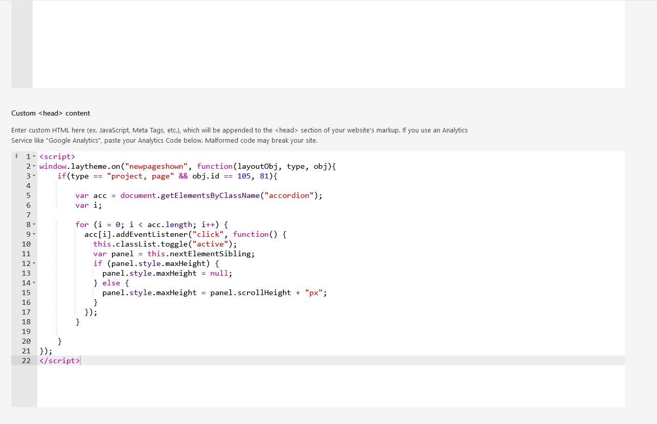Click the number 105 in the if condition
The image size is (657, 424).
[244, 176]
